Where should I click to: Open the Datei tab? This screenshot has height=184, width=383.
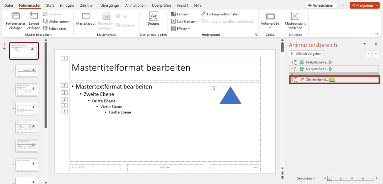point(9,5)
